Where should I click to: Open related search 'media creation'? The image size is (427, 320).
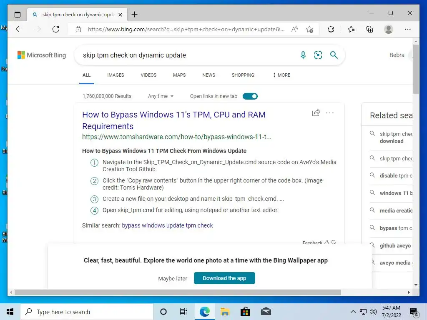pos(396,210)
